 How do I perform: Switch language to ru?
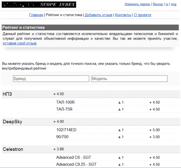(167, 4)
